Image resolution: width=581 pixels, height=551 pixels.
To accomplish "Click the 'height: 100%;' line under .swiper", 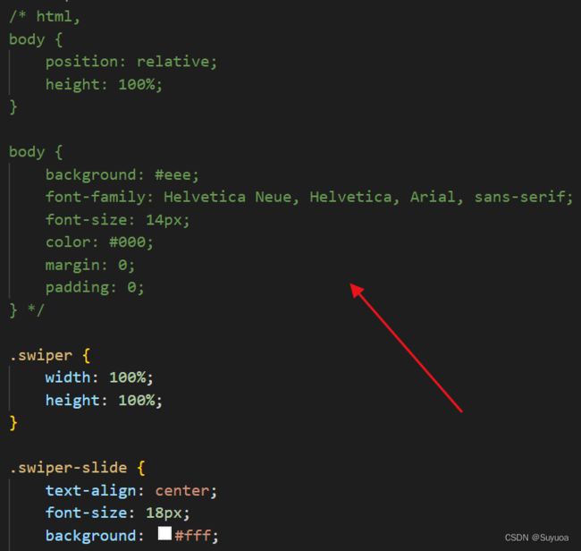I will (104, 401).
